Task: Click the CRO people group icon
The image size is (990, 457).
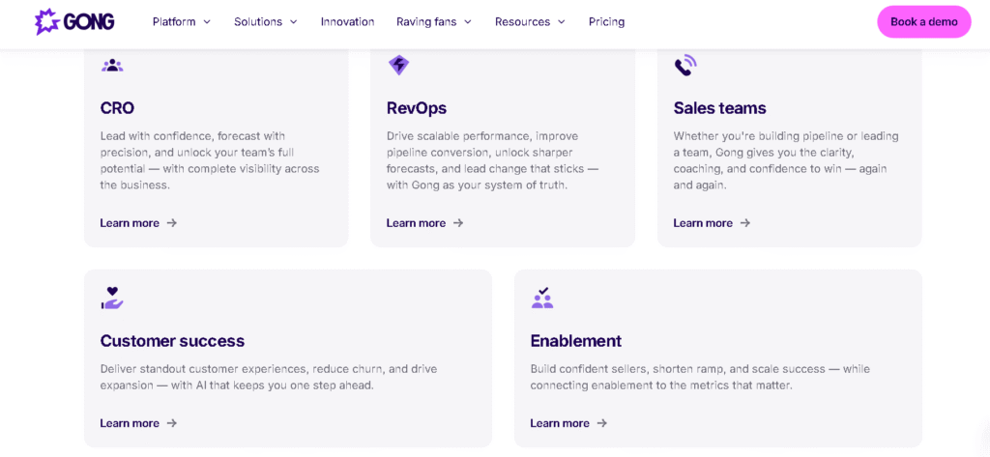Action: tap(112, 66)
